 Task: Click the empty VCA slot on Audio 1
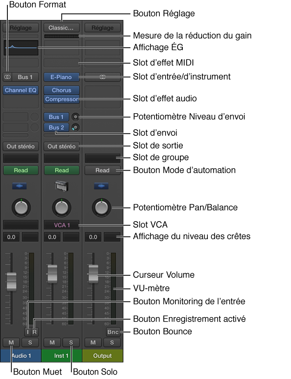pos(21,225)
